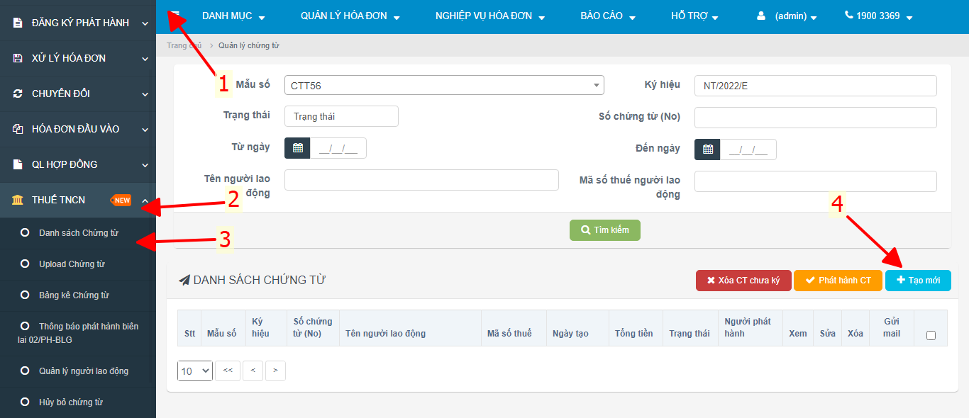
Task: Click the hamburger menu icon in top bar
Action: [175, 15]
